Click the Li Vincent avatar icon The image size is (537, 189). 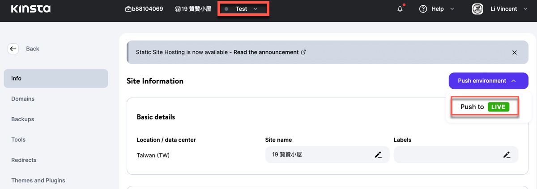pos(477,9)
